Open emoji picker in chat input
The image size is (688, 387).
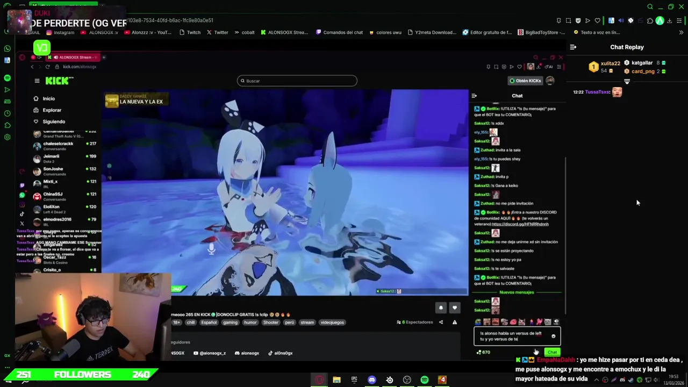coord(554,336)
